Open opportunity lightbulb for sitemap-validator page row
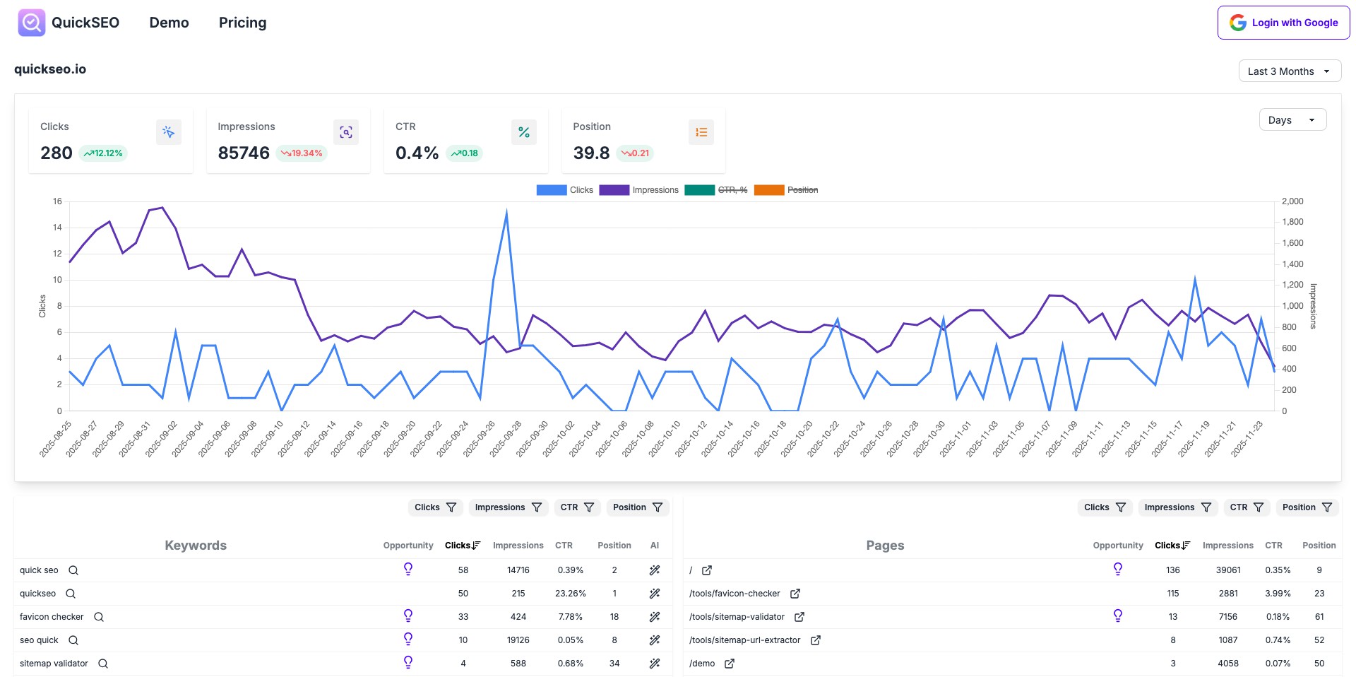Image resolution: width=1356 pixels, height=677 pixels. click(1118, 616)
